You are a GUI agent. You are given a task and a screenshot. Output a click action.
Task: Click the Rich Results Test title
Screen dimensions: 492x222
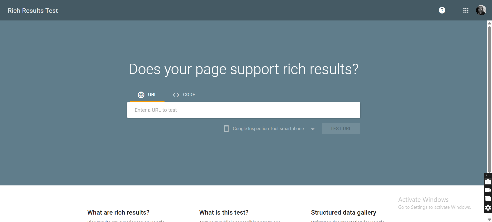(x=33, y=10)
